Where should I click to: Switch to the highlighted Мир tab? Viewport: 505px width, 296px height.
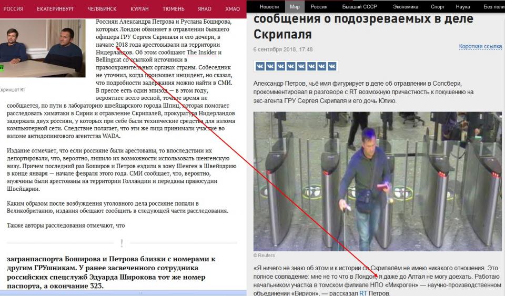pyautogui.click(x=295, y=6)
